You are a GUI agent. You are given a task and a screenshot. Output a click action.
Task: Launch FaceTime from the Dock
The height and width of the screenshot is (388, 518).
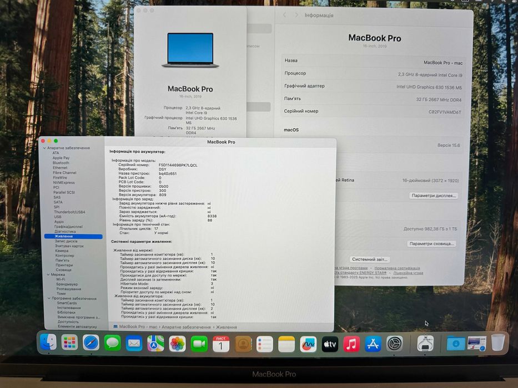[x=199, y=344]
